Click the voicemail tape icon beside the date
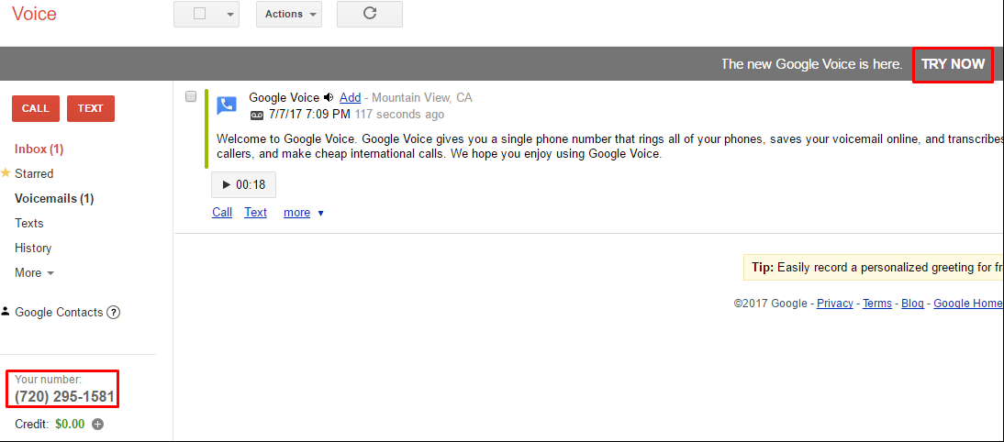Screen dimensions: 1004x442 click(257, 116)
